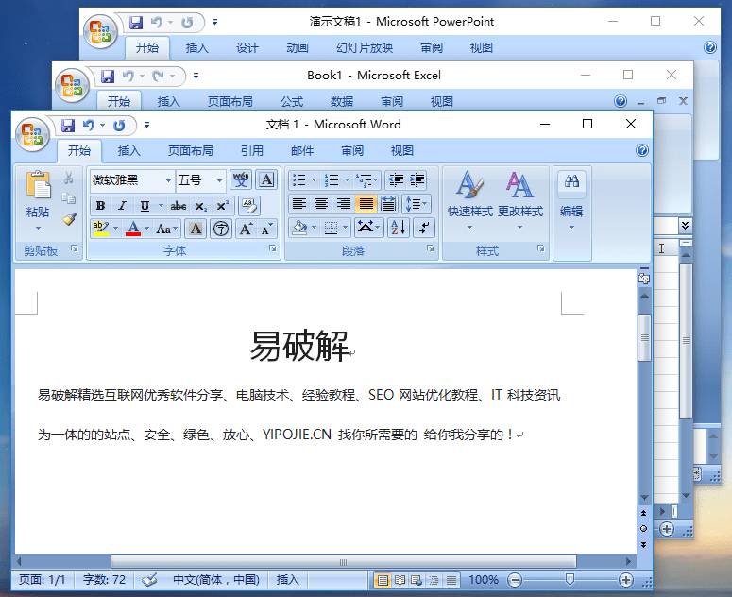Click the distributed alignment icon
The width and height of the screenshot is (732, 597).
click(x=388, y=204)
